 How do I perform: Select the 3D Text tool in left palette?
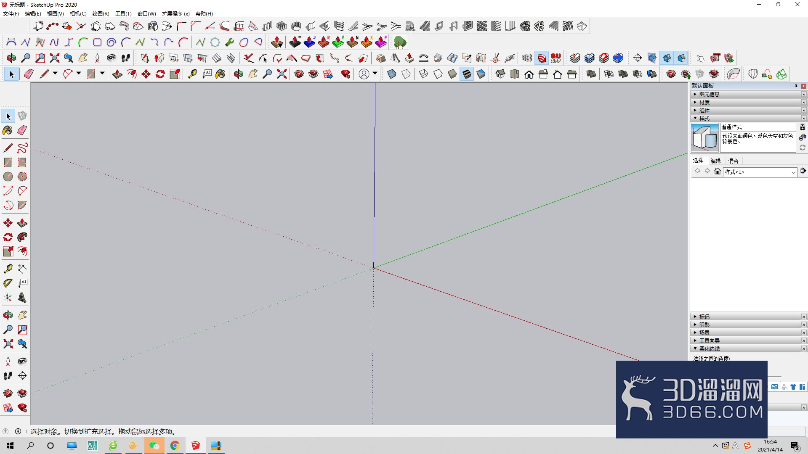[22, 298]
